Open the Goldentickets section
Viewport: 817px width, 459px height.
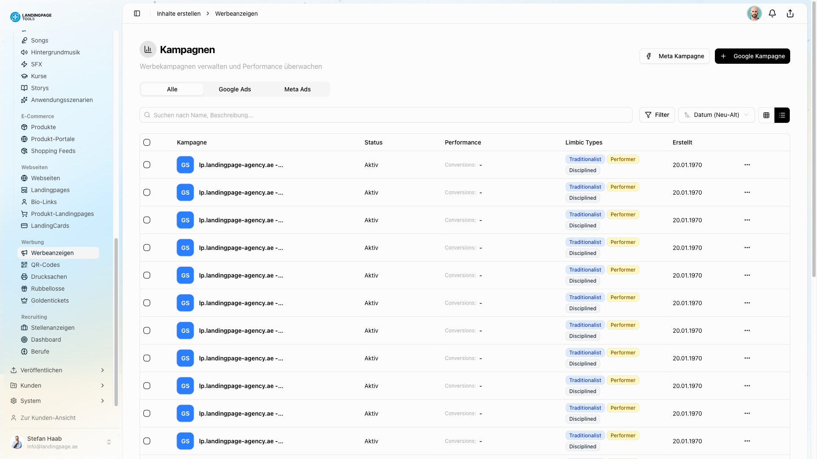tap(49, 300)
